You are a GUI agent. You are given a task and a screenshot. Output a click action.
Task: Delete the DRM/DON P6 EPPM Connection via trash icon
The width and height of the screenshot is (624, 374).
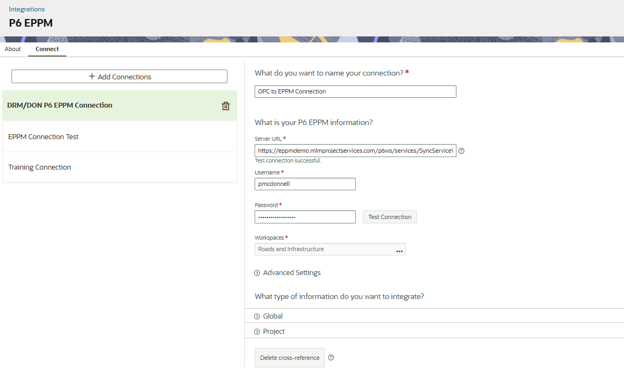point(226,106)
